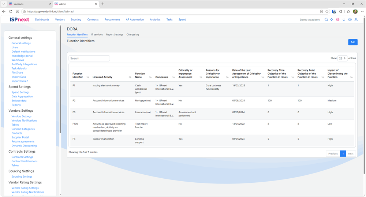Open the 3rd Party Integrations link
Image resolution: width=366 pixels, height=197 pixels.
tap(24, 64)
